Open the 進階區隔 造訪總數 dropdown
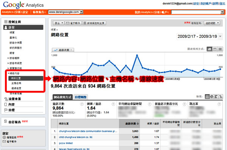 tap(212, 23)
